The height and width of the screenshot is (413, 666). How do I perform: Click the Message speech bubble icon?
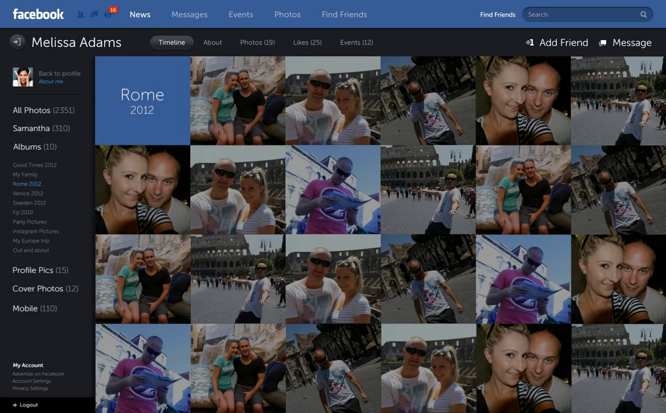pyautogui.click(x=602, y=43)
